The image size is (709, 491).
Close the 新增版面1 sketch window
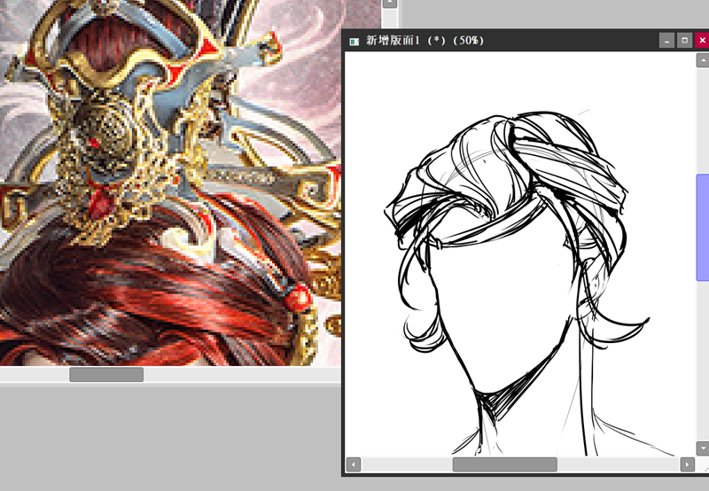tap(701, 40)
